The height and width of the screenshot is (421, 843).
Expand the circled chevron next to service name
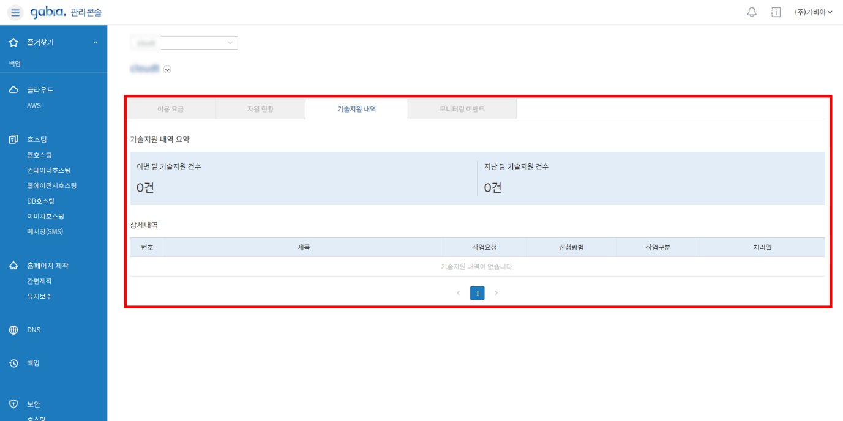point(167,70)
